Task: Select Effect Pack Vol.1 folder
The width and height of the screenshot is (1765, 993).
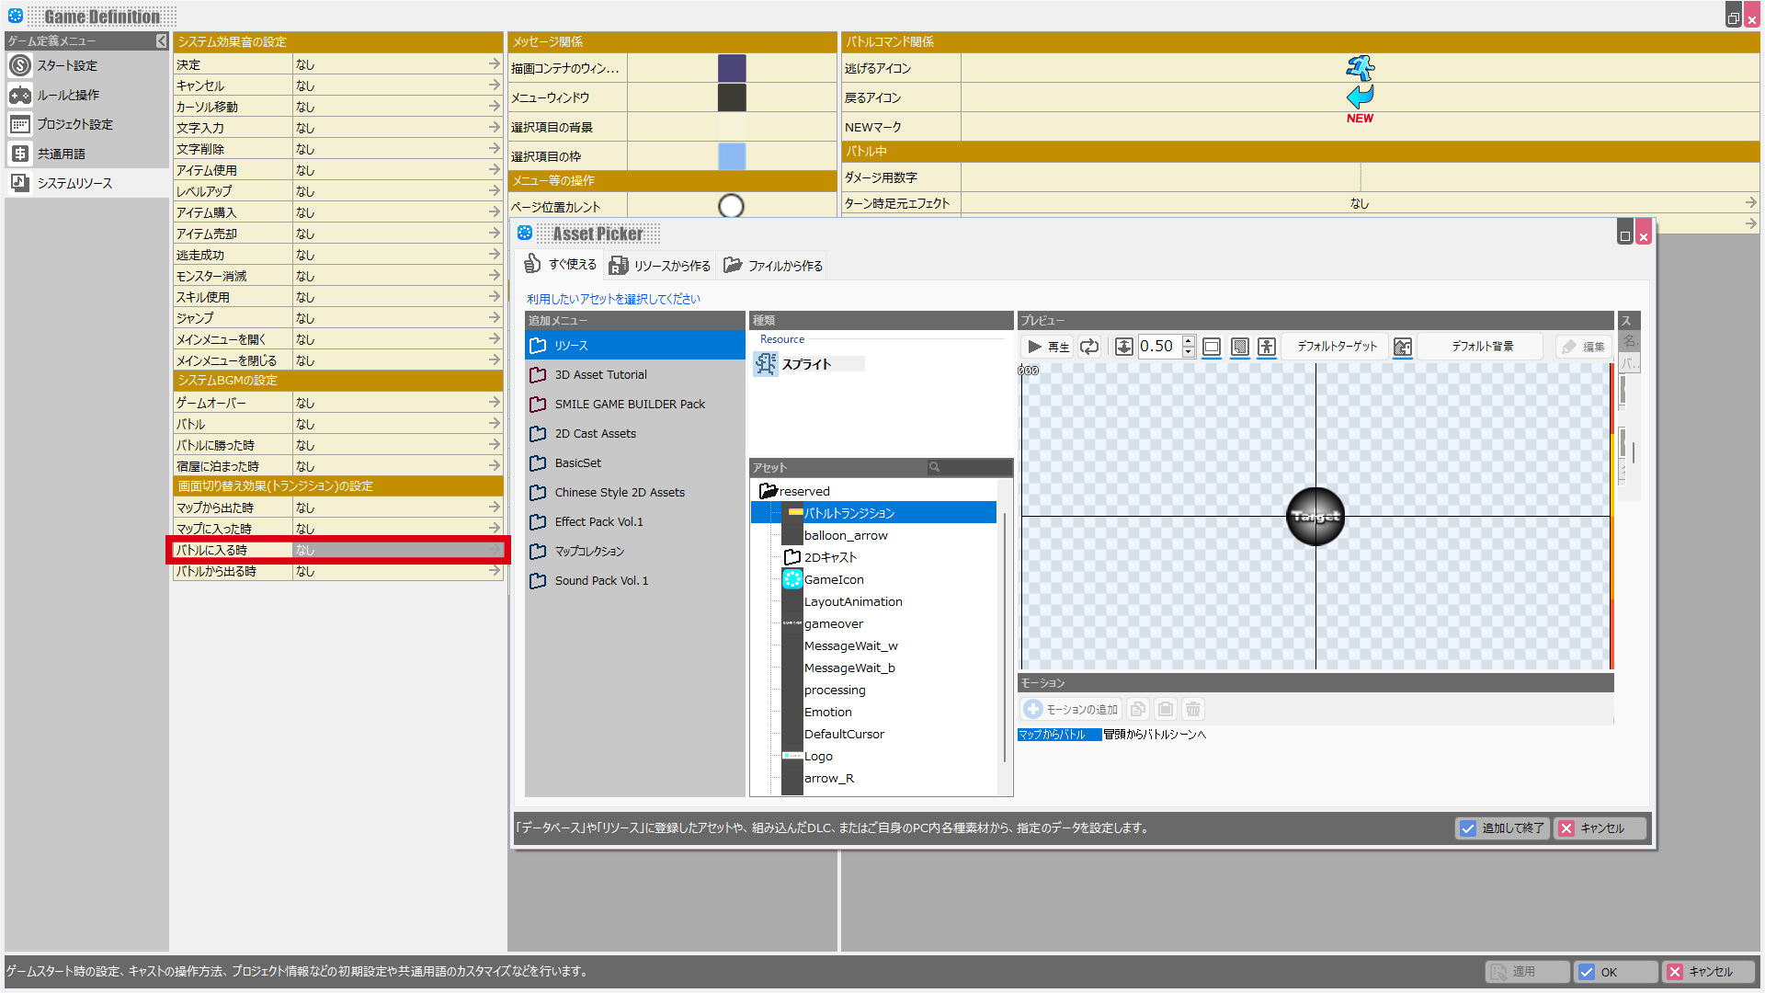Action: pos(598,522)
